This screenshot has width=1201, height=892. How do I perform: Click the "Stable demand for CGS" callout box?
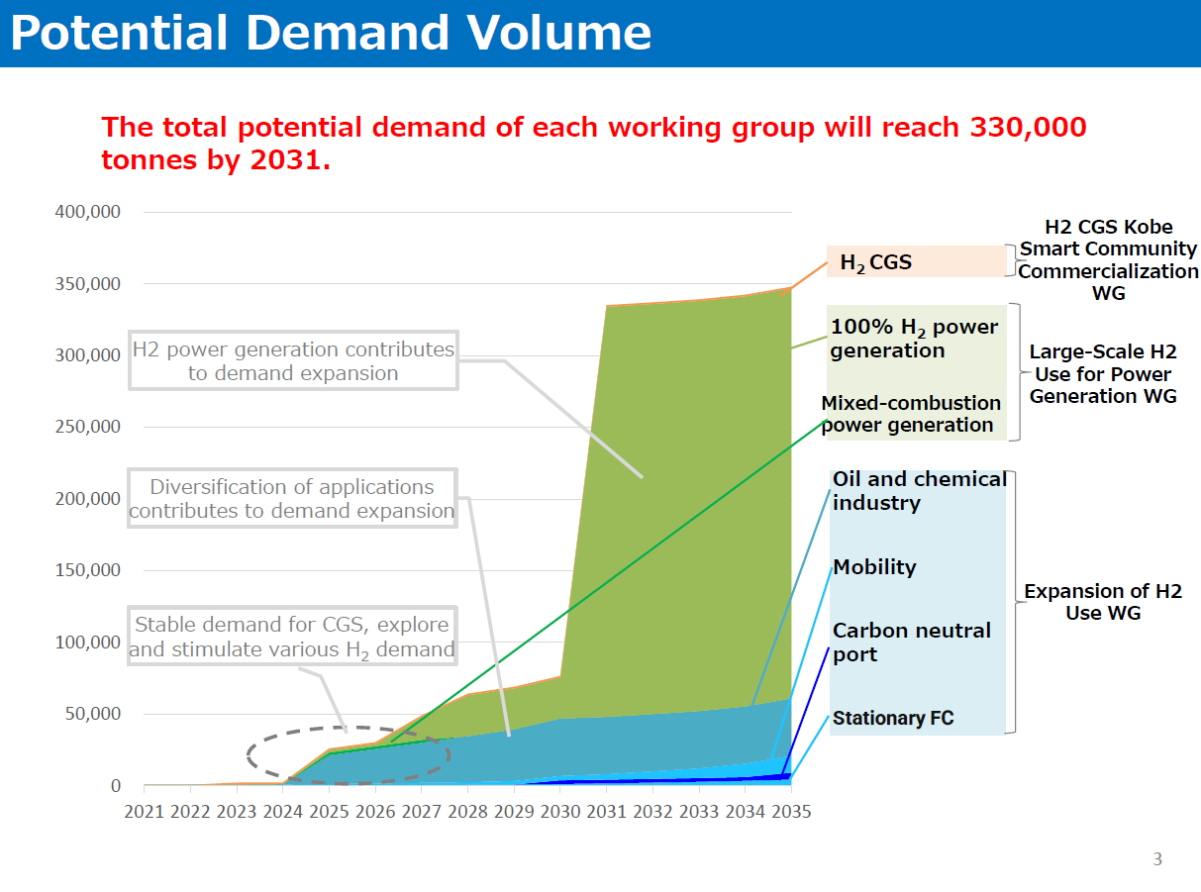point(292,637)
